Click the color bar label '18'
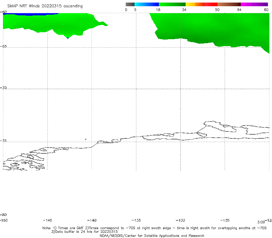This screenshot has height=238, width=272. tap(158, 10)
